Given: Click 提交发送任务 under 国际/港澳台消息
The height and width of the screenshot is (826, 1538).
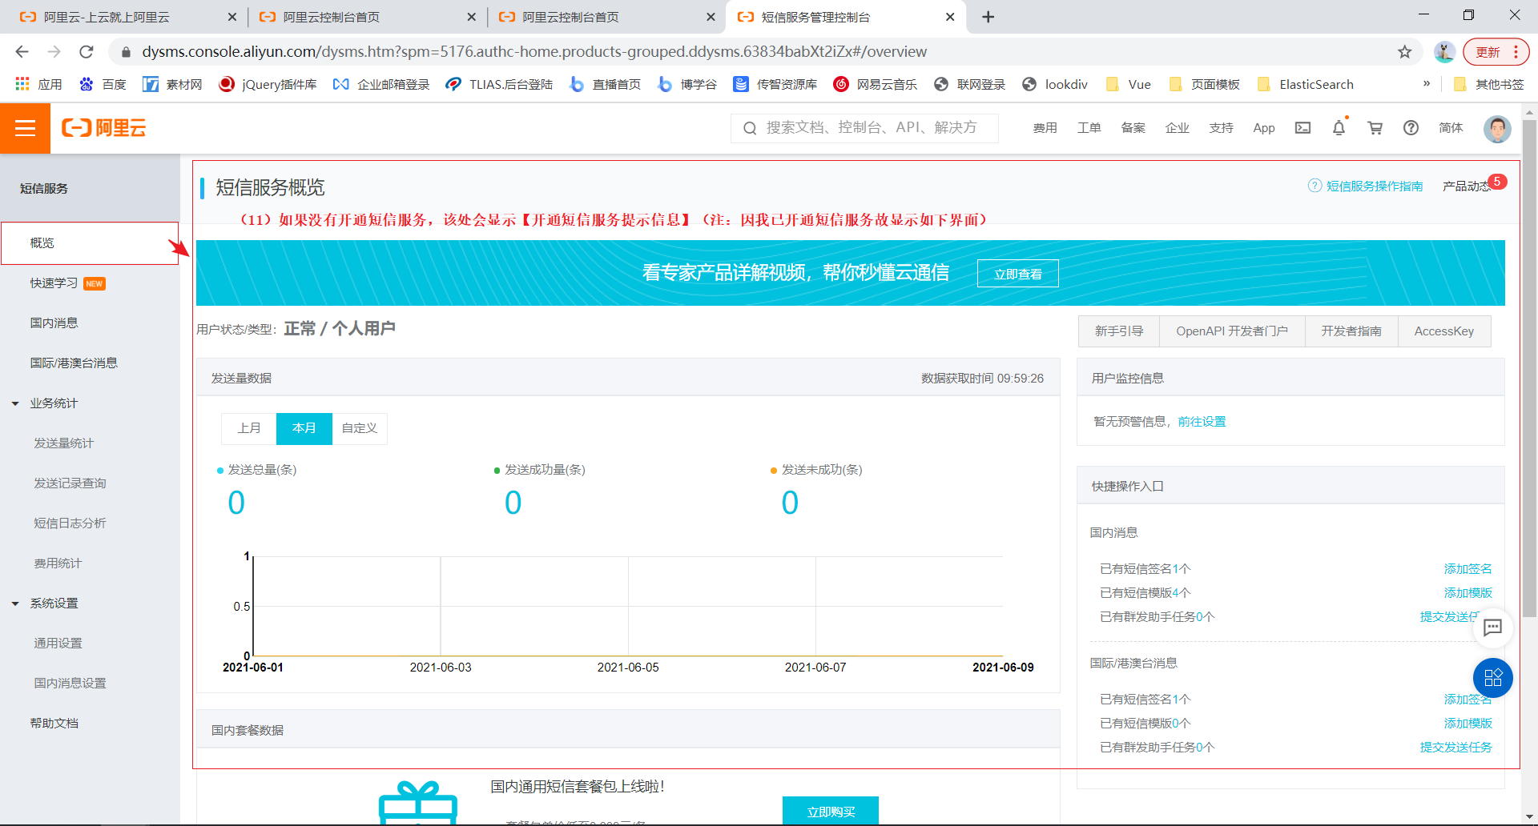Looking at the screenshot, I should [x=1455, y=747].
